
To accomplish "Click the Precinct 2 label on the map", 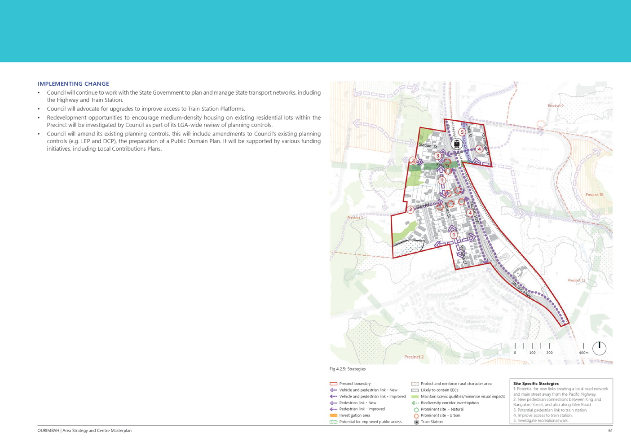I will click(414, 357).
